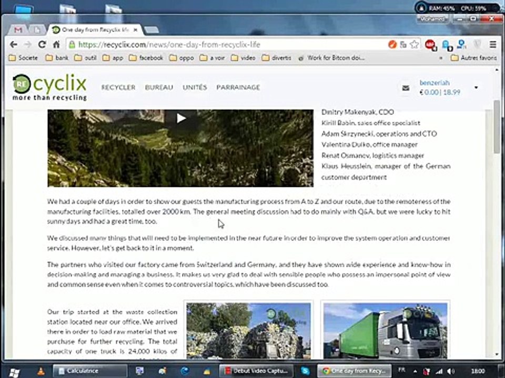The width and height of the screenshot is (505, 378).
Task: Close the Recyclix tab
Action: (136, 30)
